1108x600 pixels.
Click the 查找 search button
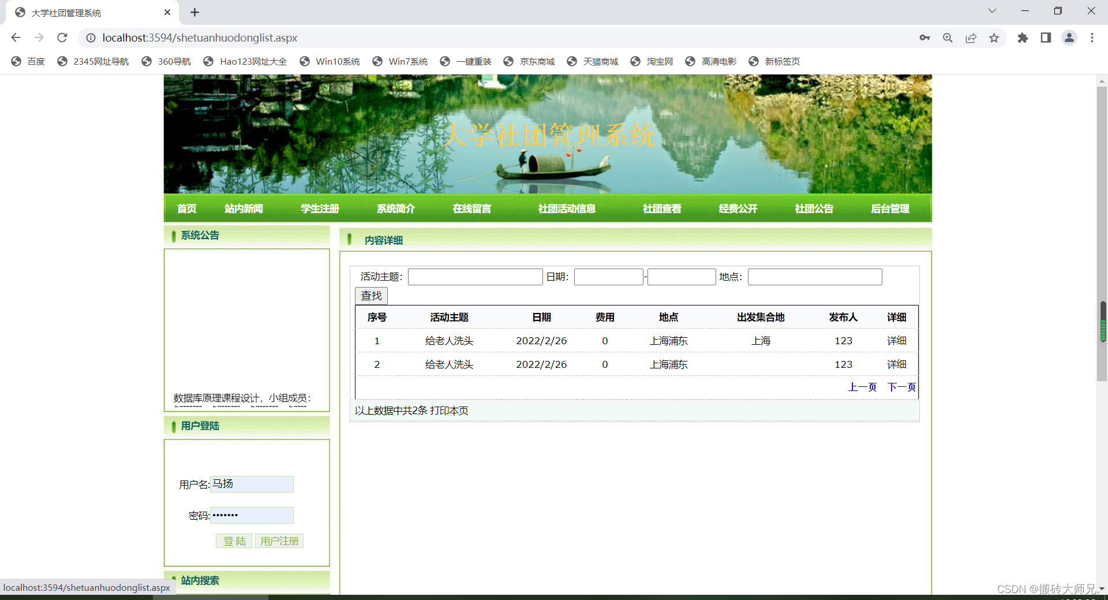pyautogui.click(x=371, y=296)
